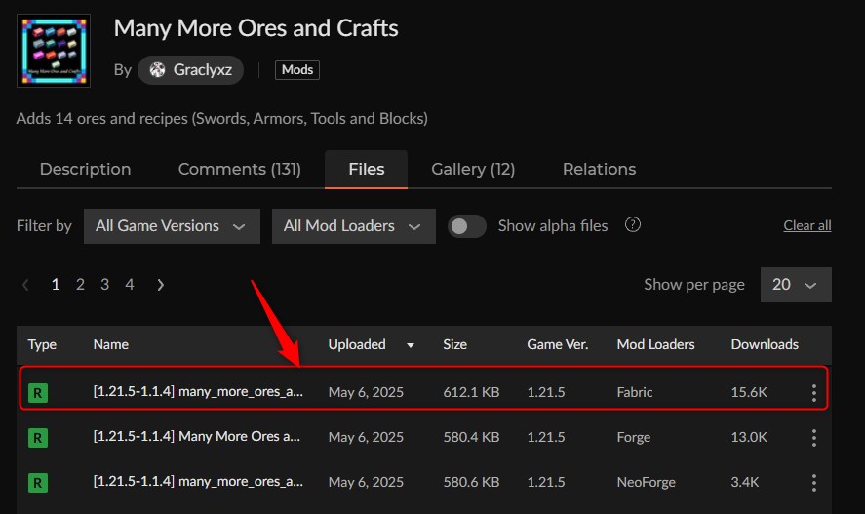
Task: Switch to the Relations tab
Action: point(599,169)
